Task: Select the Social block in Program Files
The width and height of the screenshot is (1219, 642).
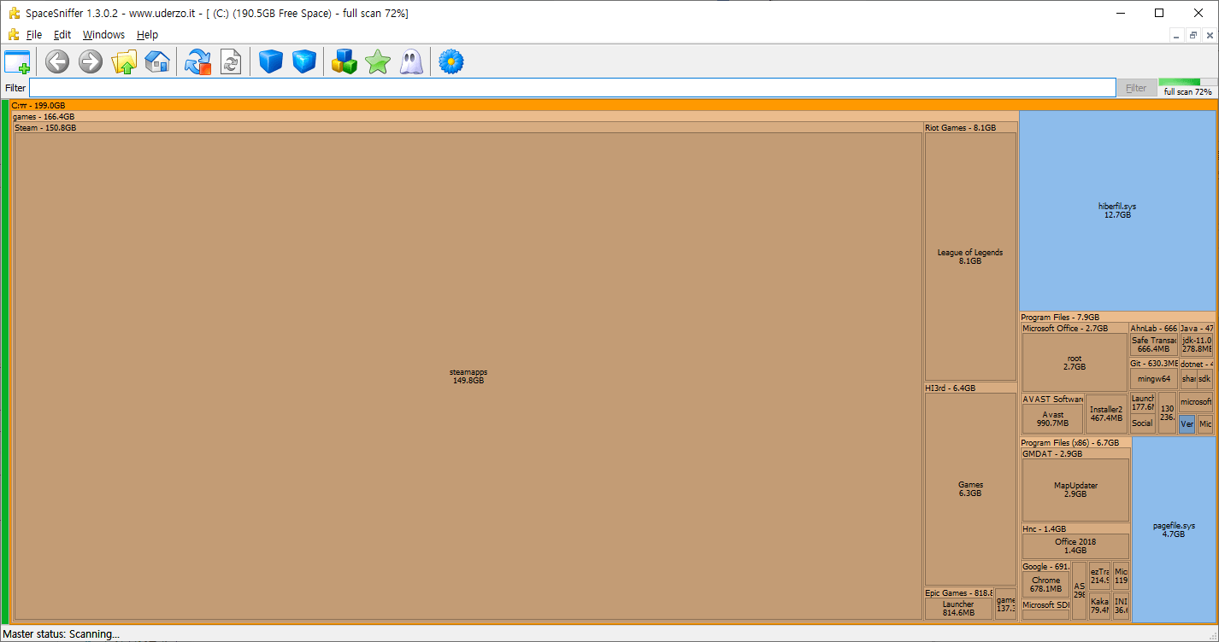Action: click(x=1142, y=423)
